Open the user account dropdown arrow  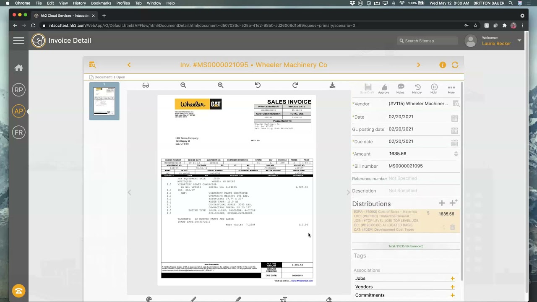click(519, 41)
